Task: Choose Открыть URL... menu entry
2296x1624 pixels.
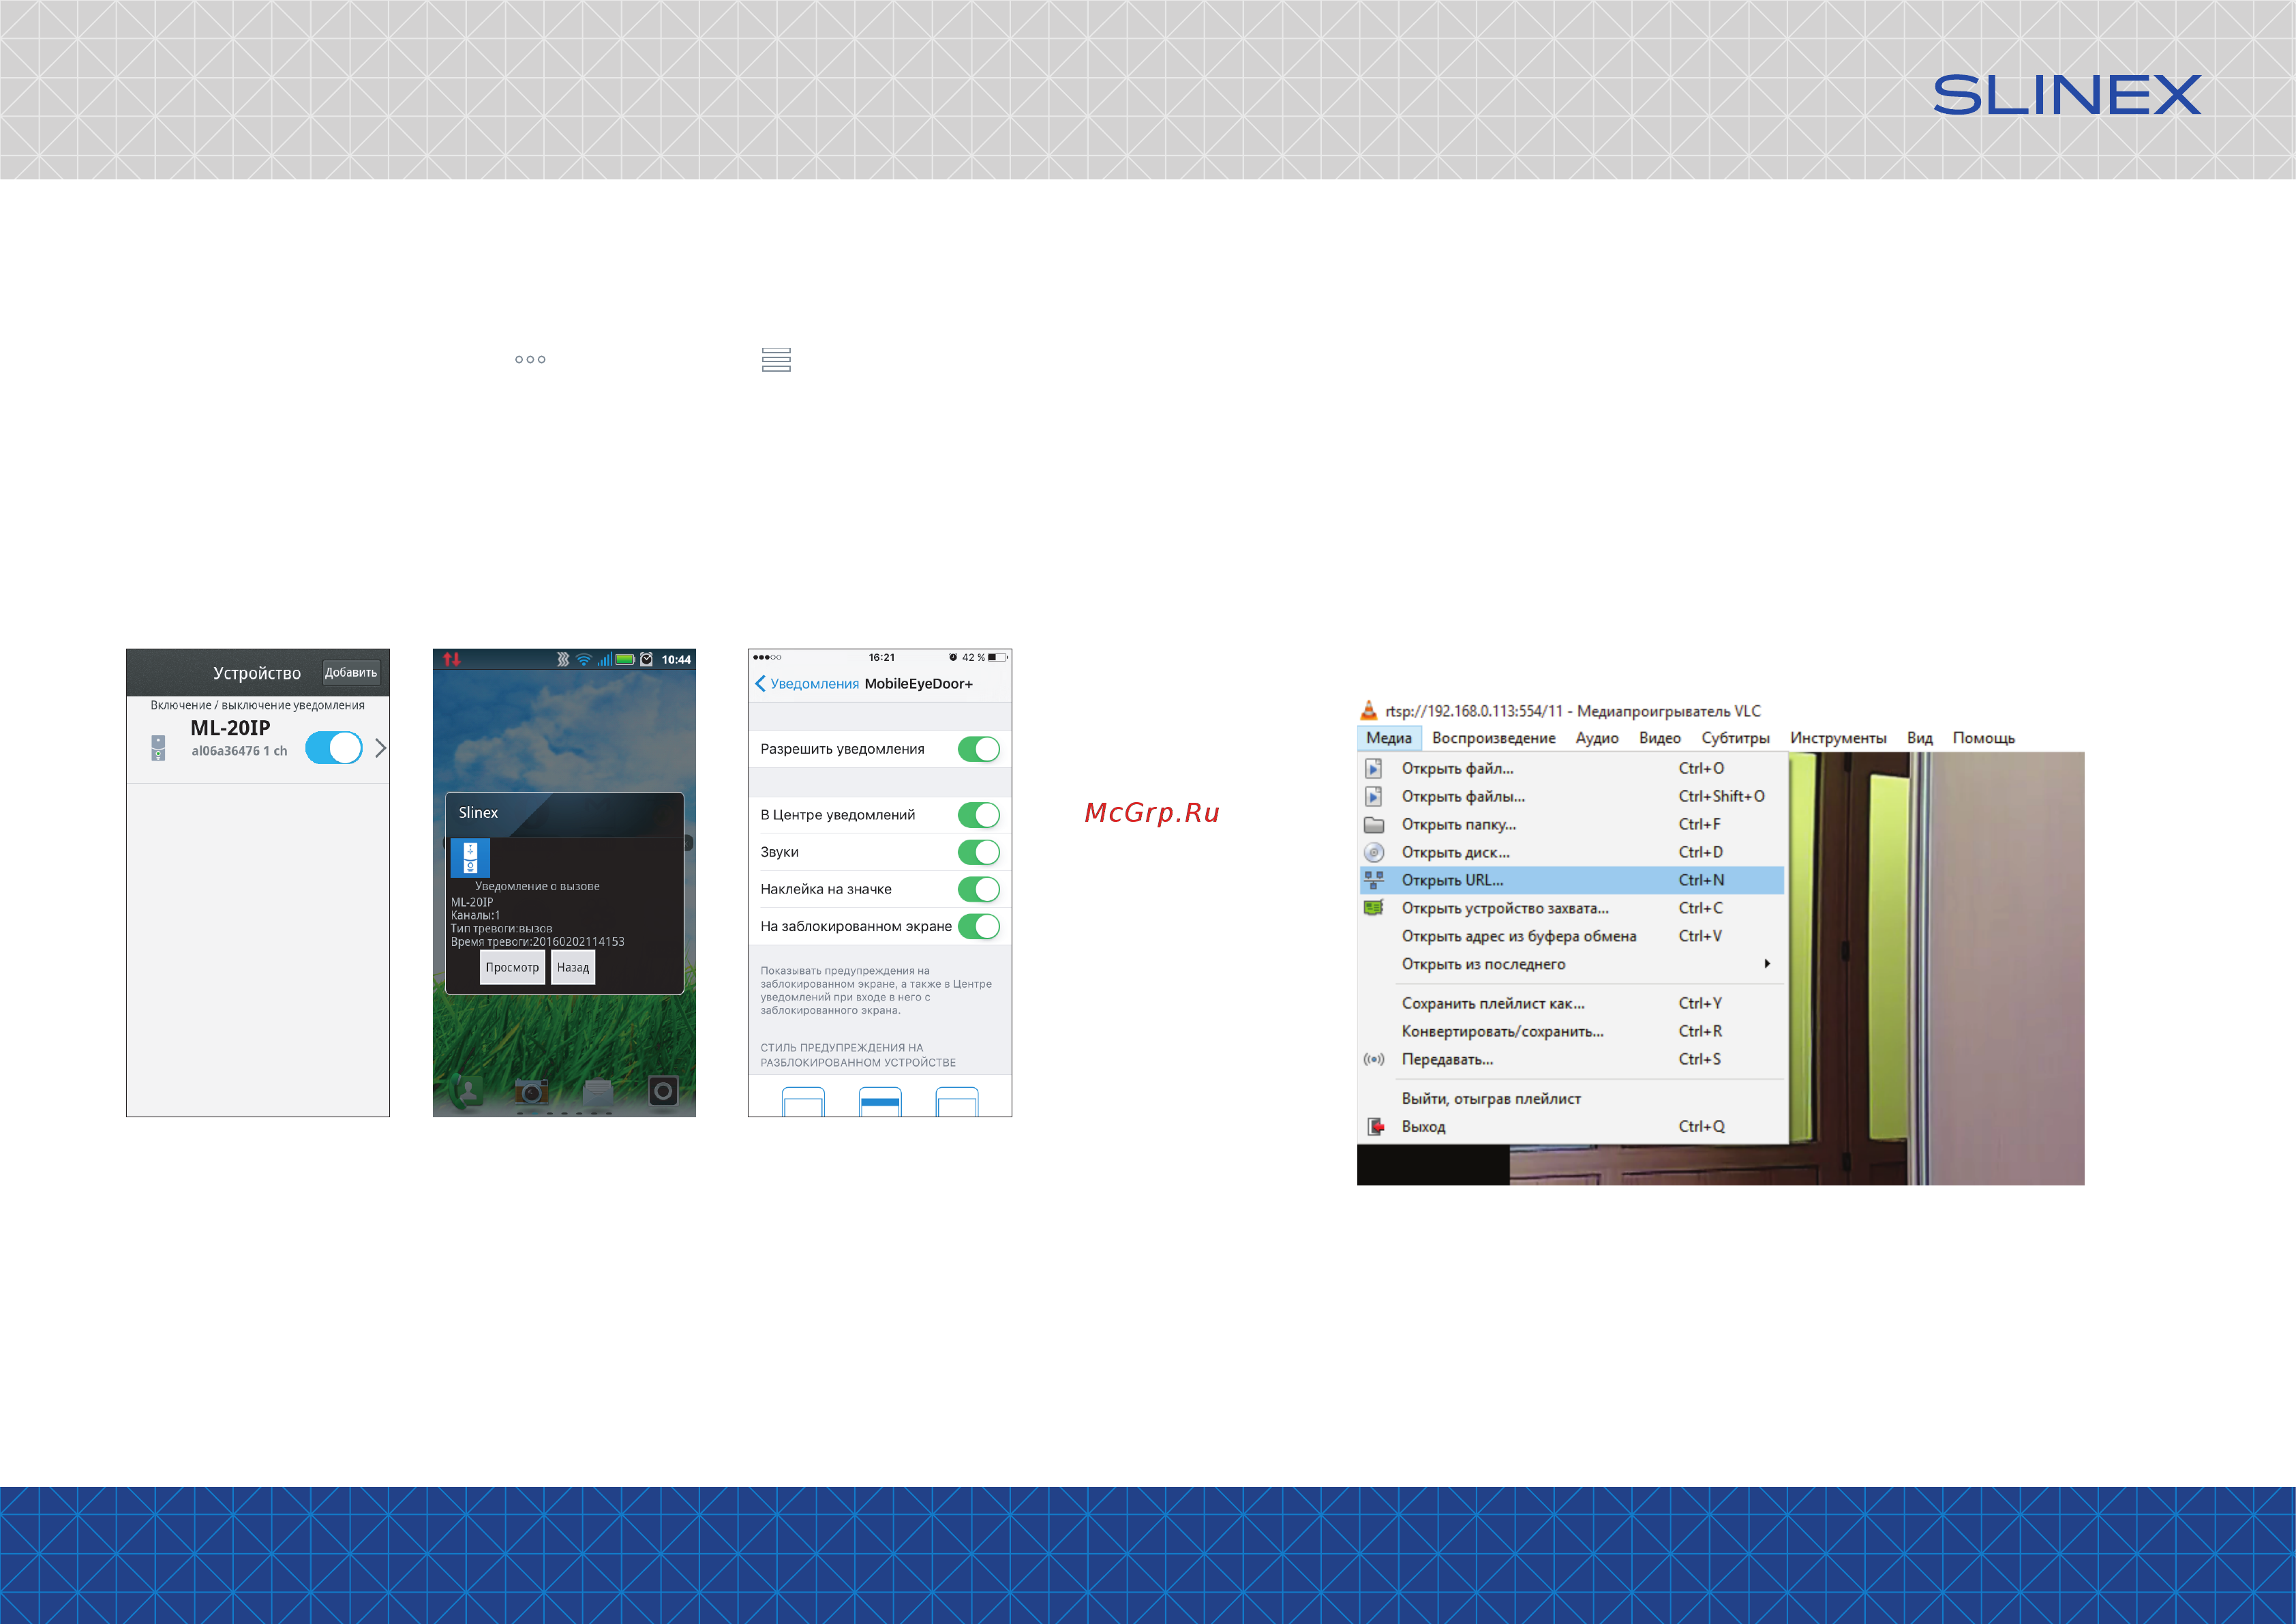Action: pyautogui.click(x=1571, y=881)
